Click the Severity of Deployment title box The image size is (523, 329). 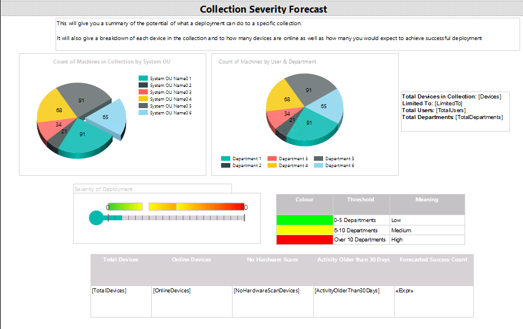152,189
